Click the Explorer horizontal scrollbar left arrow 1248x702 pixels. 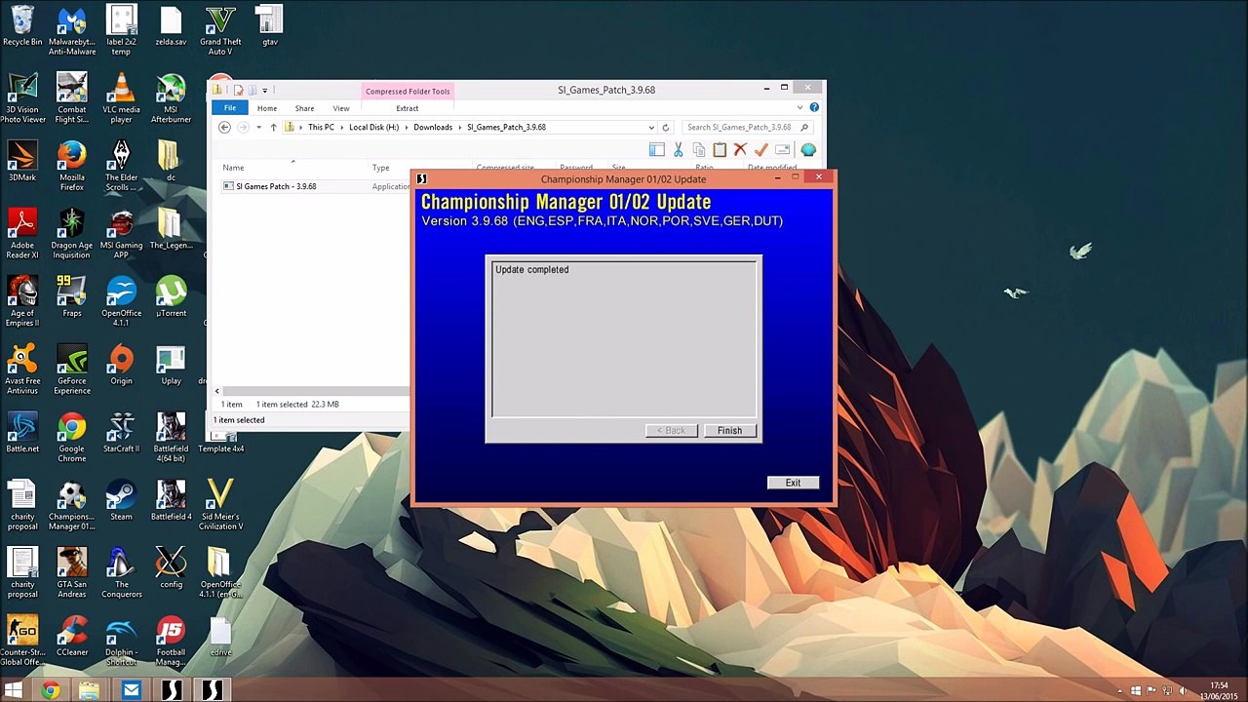click(217, 391)
